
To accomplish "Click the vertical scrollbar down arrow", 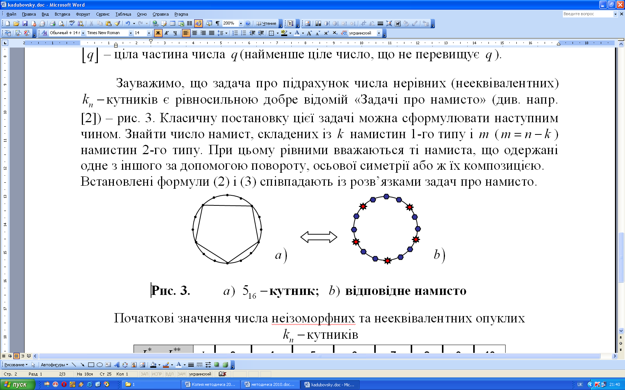I will click(x=621, y=331).
